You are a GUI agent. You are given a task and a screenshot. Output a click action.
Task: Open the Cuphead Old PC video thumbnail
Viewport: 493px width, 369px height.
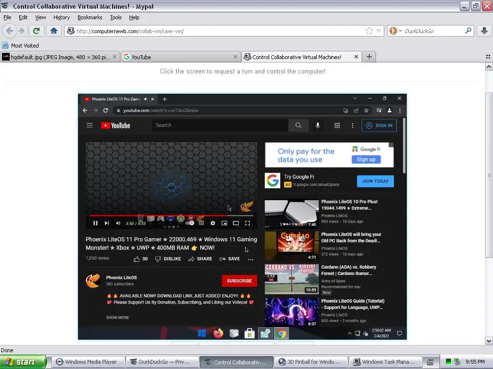[x=291, y=246]
